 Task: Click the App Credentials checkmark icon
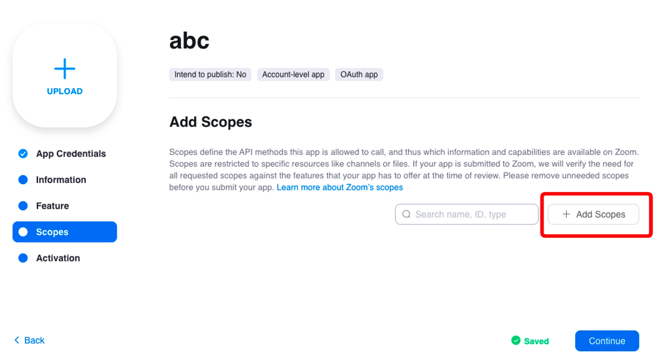pyautogui.click(x=23, y=154)
